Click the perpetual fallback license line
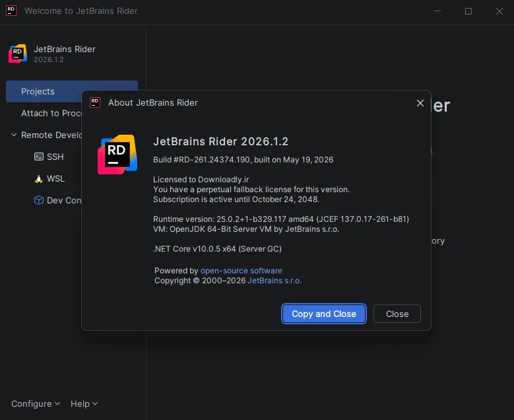The width and height of the screenshot is (514, 420). (251, 190)
